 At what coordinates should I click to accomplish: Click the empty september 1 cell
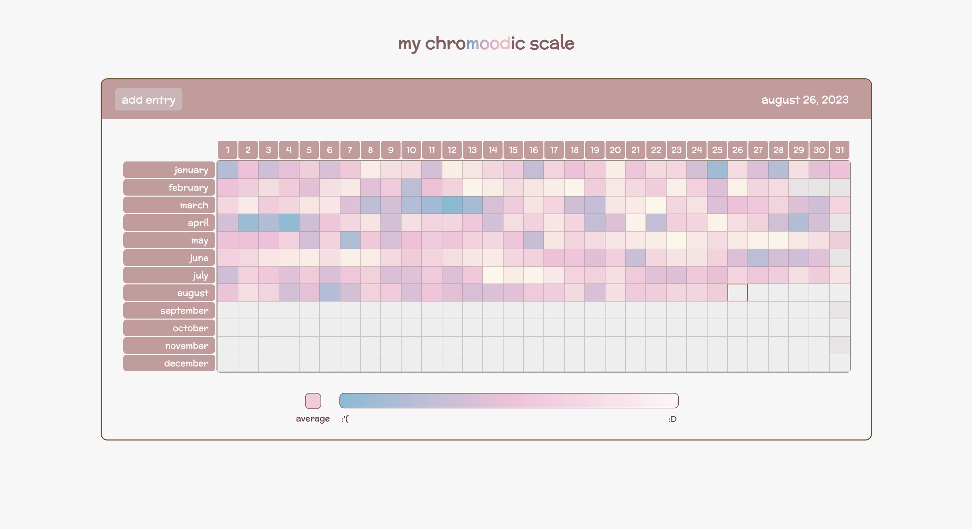coord(228,310)
